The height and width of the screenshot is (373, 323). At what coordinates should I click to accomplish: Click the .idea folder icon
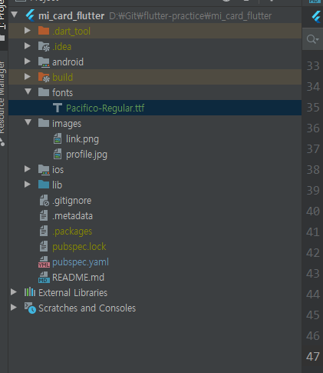pos(44,46)
